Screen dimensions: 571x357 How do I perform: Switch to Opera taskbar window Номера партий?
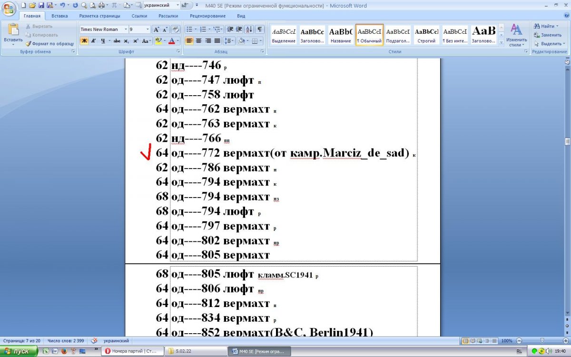point(133,351)
